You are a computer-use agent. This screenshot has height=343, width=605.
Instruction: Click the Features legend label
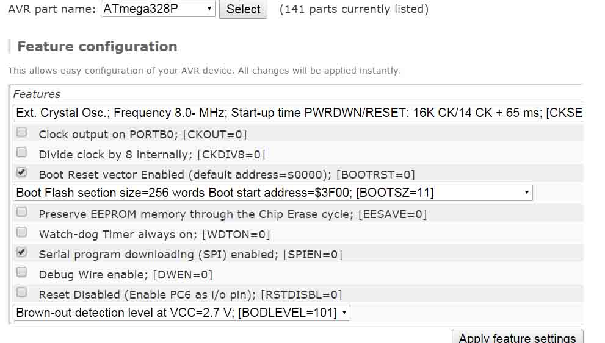point(37,94)
